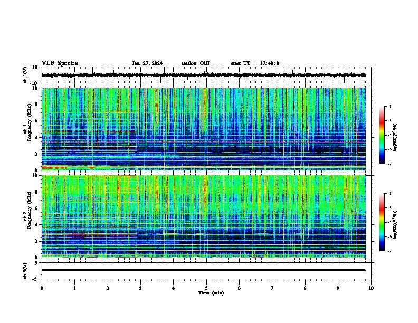Click the color scale bar beside ch.1 spectrogram
This screenshot has width=418, height=323.
click(x=382, y=135)
